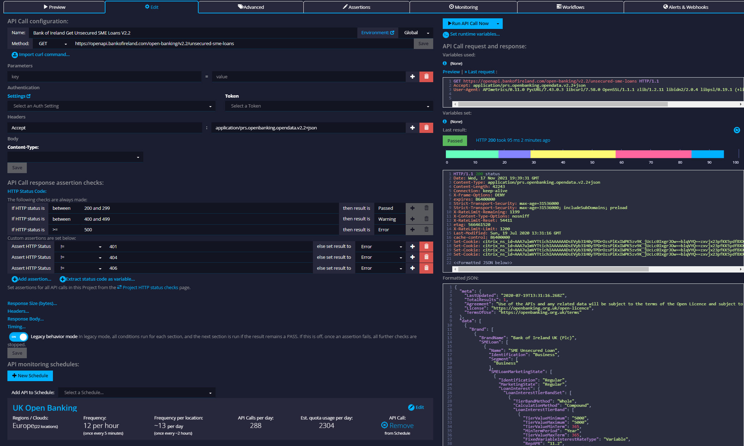
Task: Expand the Select a Token dropdown
Action: pyautogui.click(x=329, y=106)
